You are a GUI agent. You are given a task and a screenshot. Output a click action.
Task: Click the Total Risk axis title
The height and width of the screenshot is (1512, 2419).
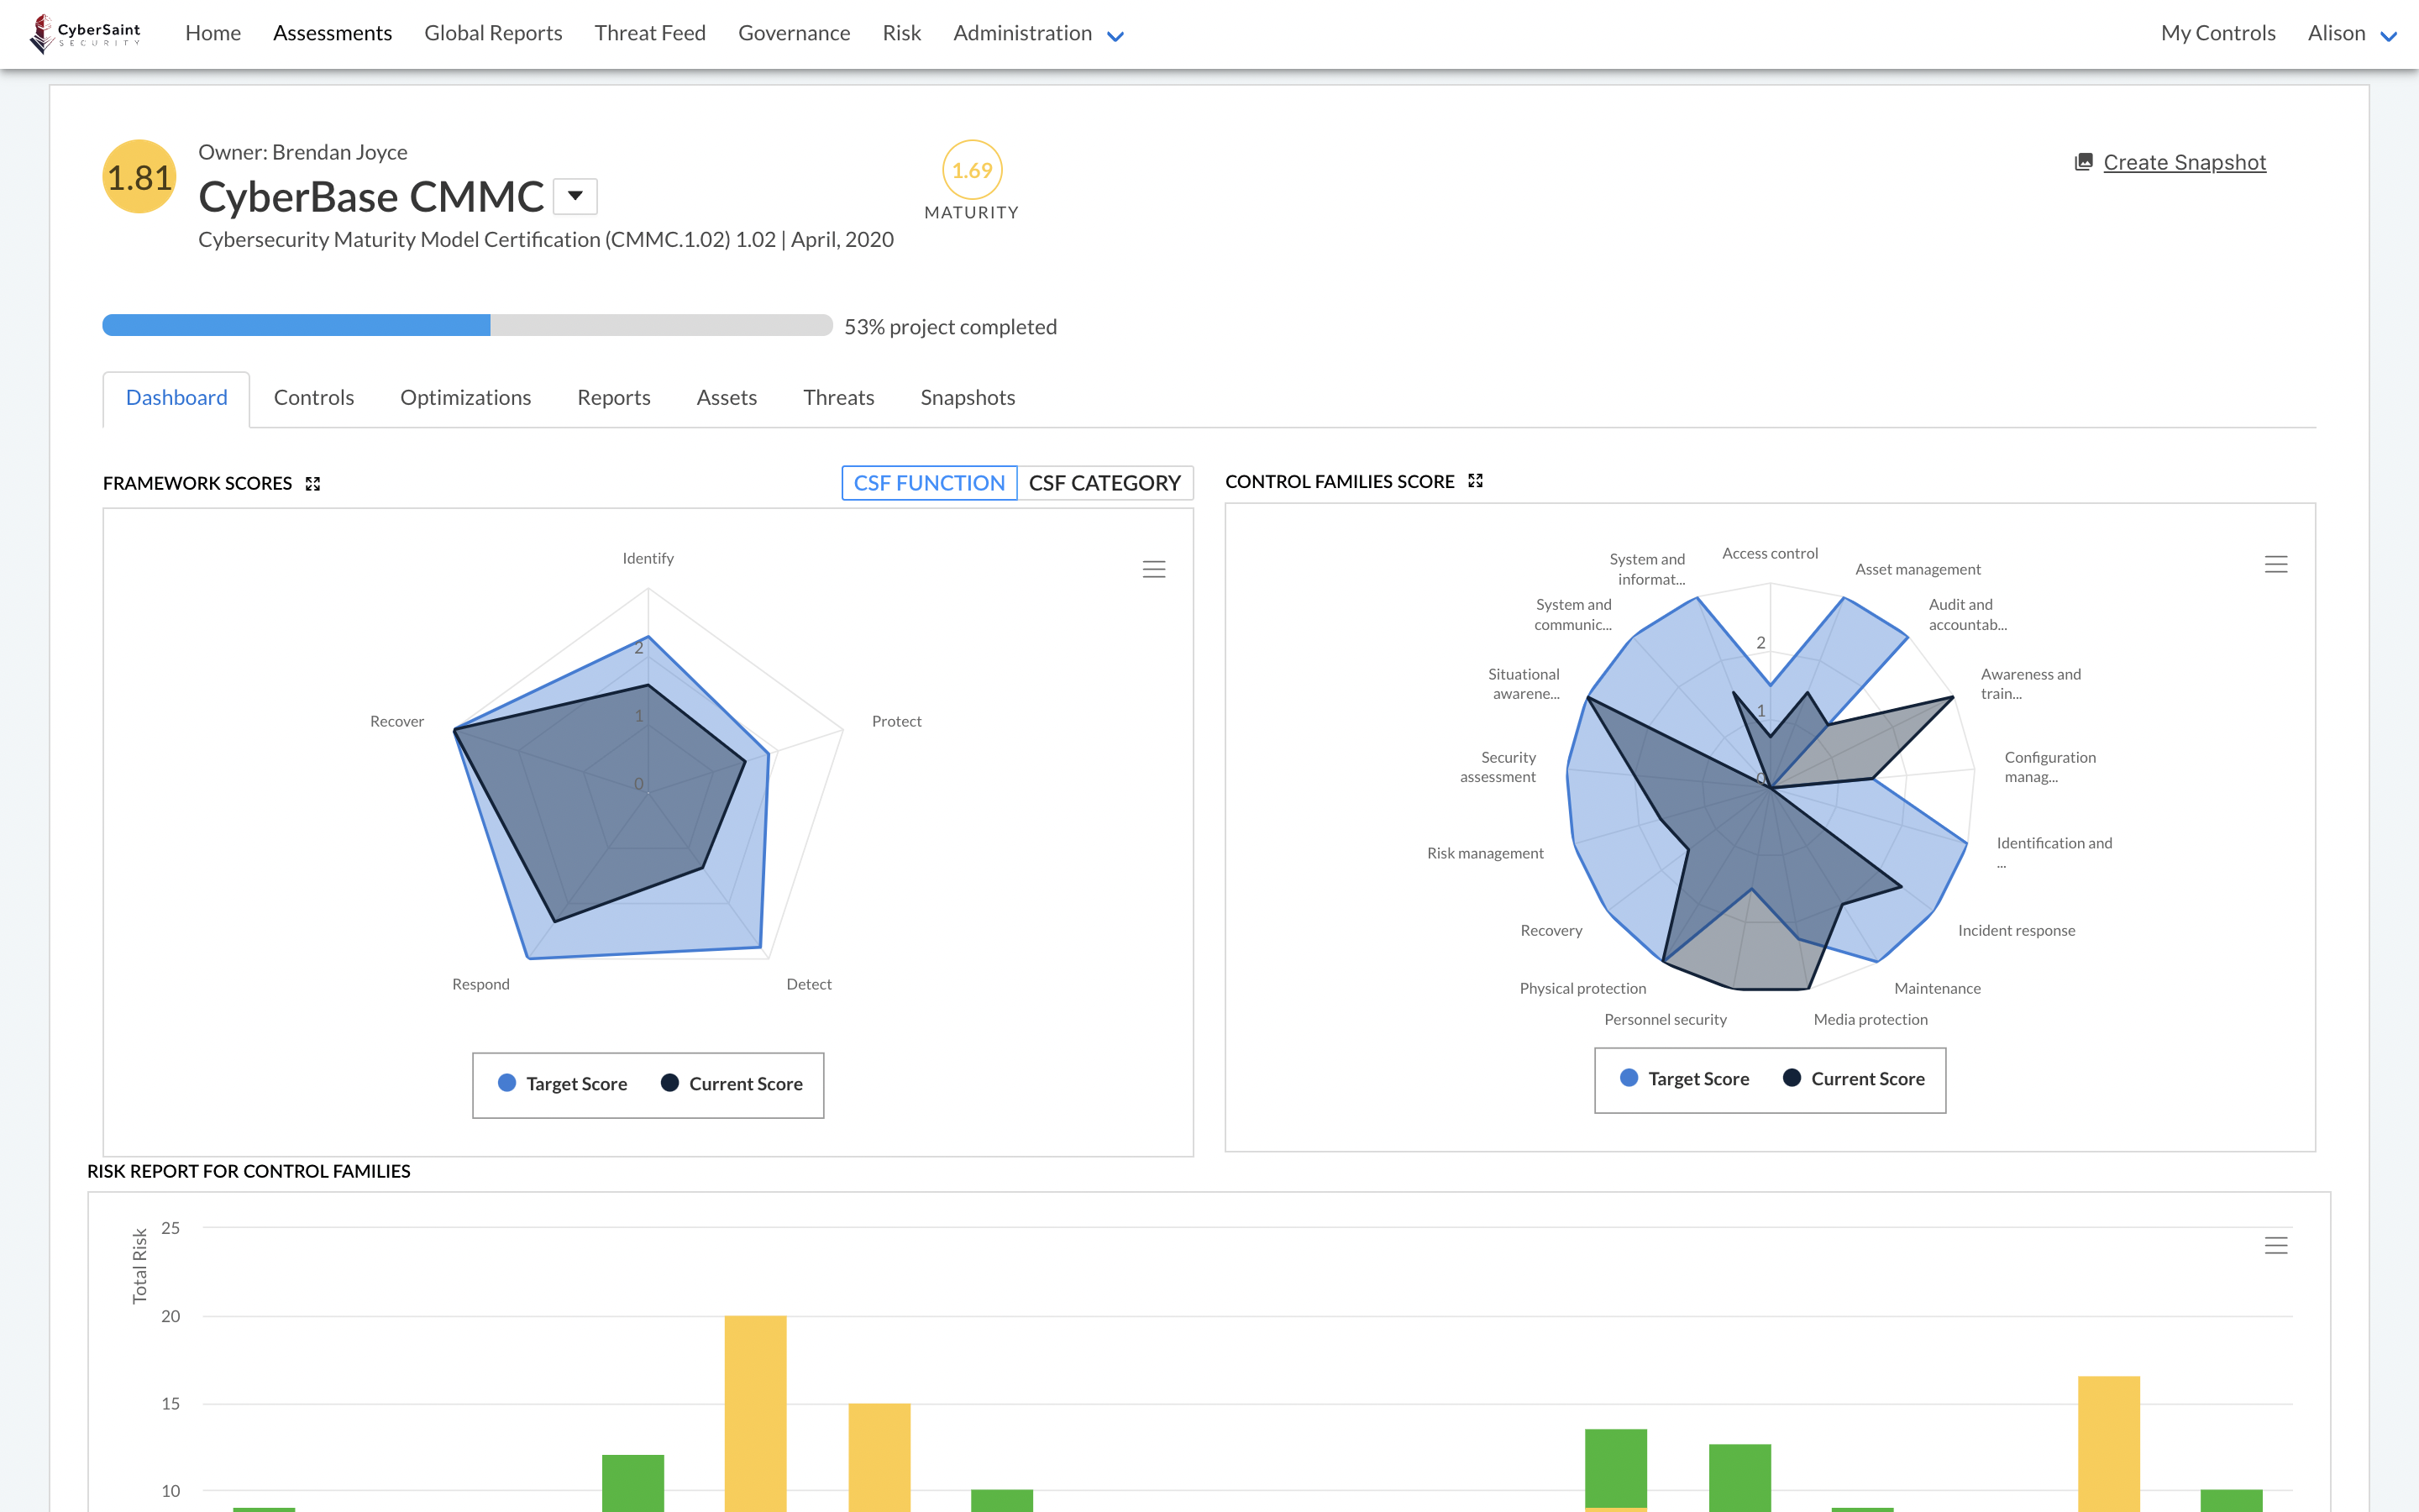point(140,1265)
